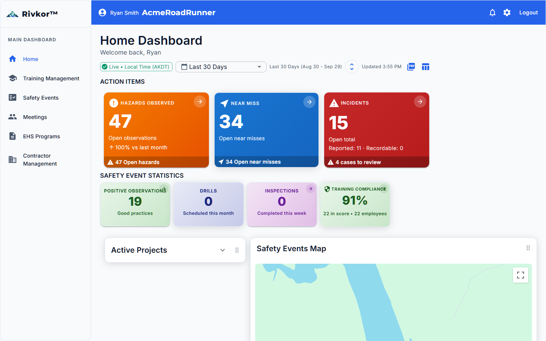Image resolution: width=546 pixels, height=341 pixels.
Task: Expand the Safety Events Map fullscreen
Action: pos(521,275)
